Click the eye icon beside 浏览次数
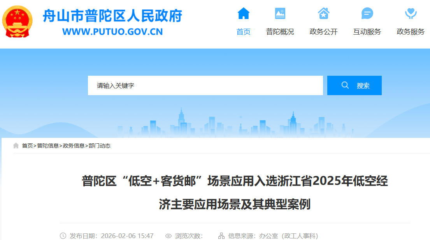 pyautogui.click(x=168, y=236)
